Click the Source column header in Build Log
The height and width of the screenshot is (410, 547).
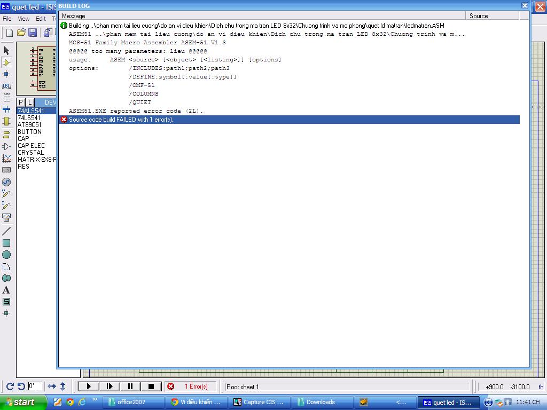(493, 16)
